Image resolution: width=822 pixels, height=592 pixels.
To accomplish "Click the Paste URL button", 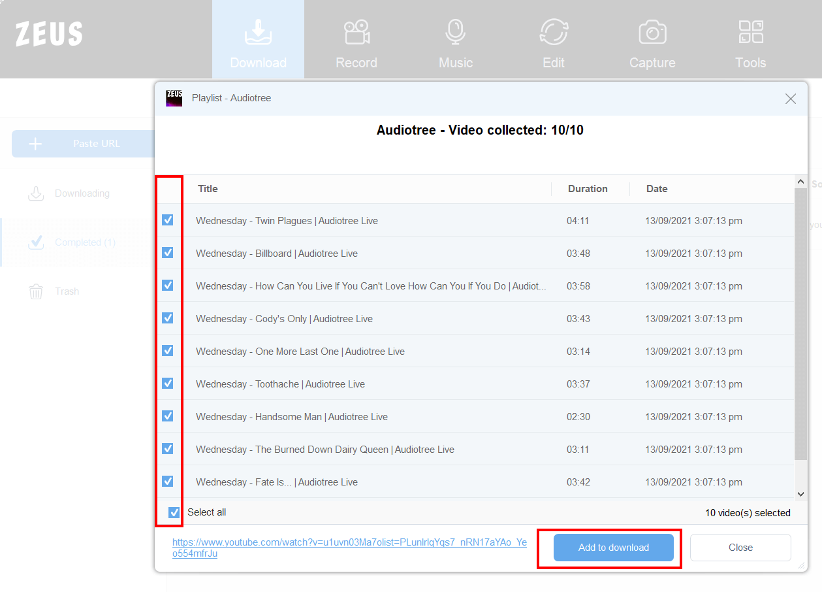I will 83,144.
